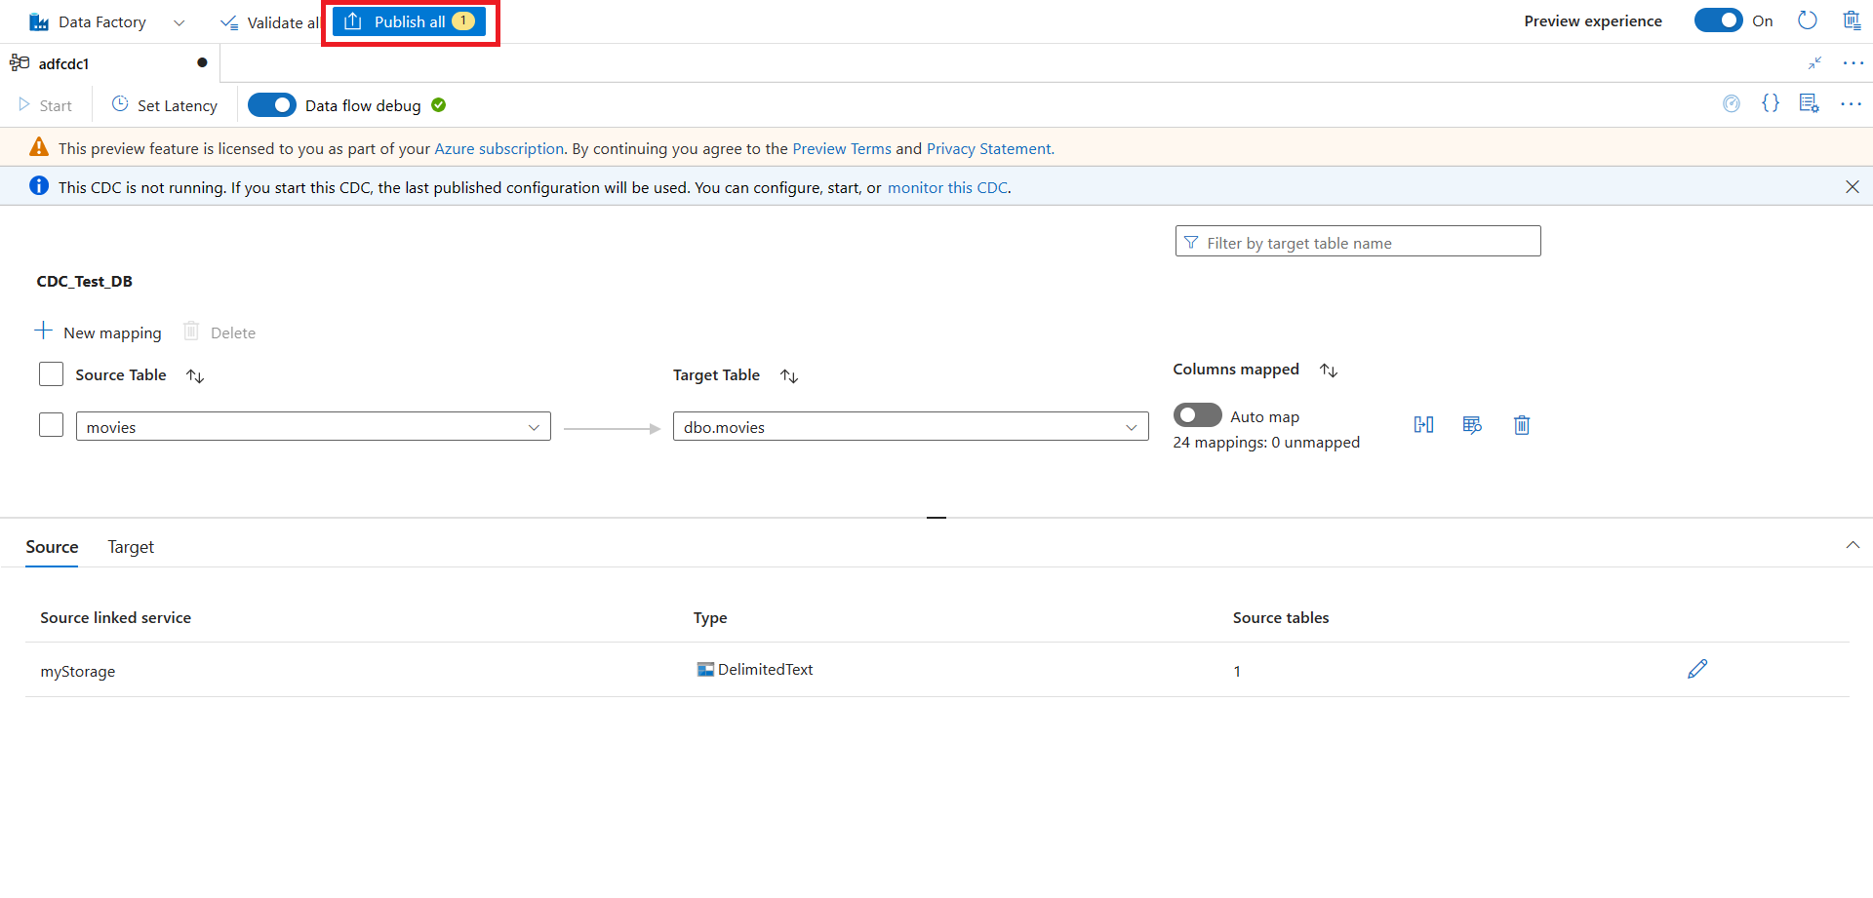Image resolution: width=1873 pixels, height=898 pixels.
Task: Click the warning triangle icon in banner
Action: tap(39, 147)
